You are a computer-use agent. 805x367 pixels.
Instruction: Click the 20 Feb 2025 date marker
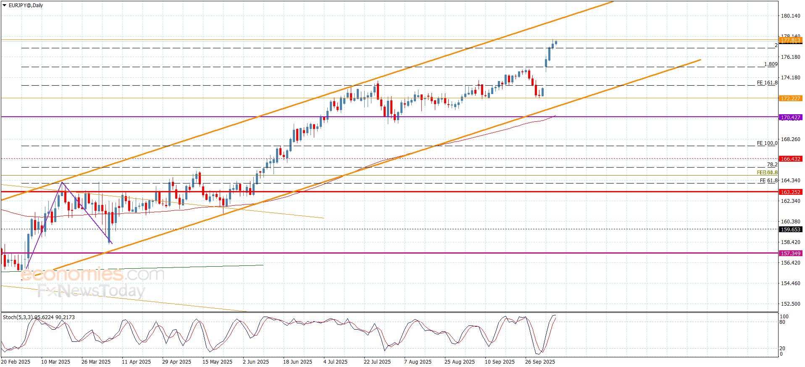coord(16,362)
